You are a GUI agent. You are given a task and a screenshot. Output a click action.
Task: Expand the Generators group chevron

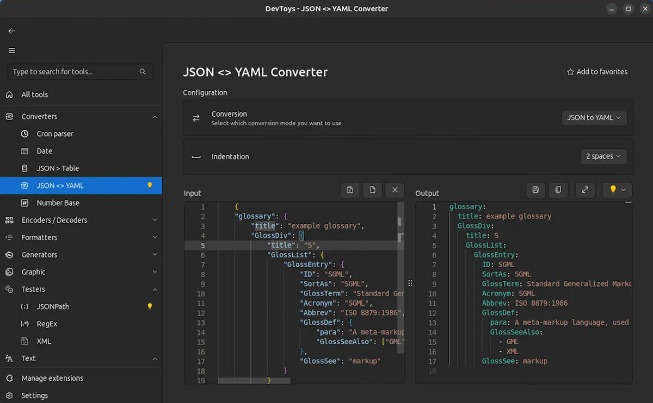[x=155, y=255]
